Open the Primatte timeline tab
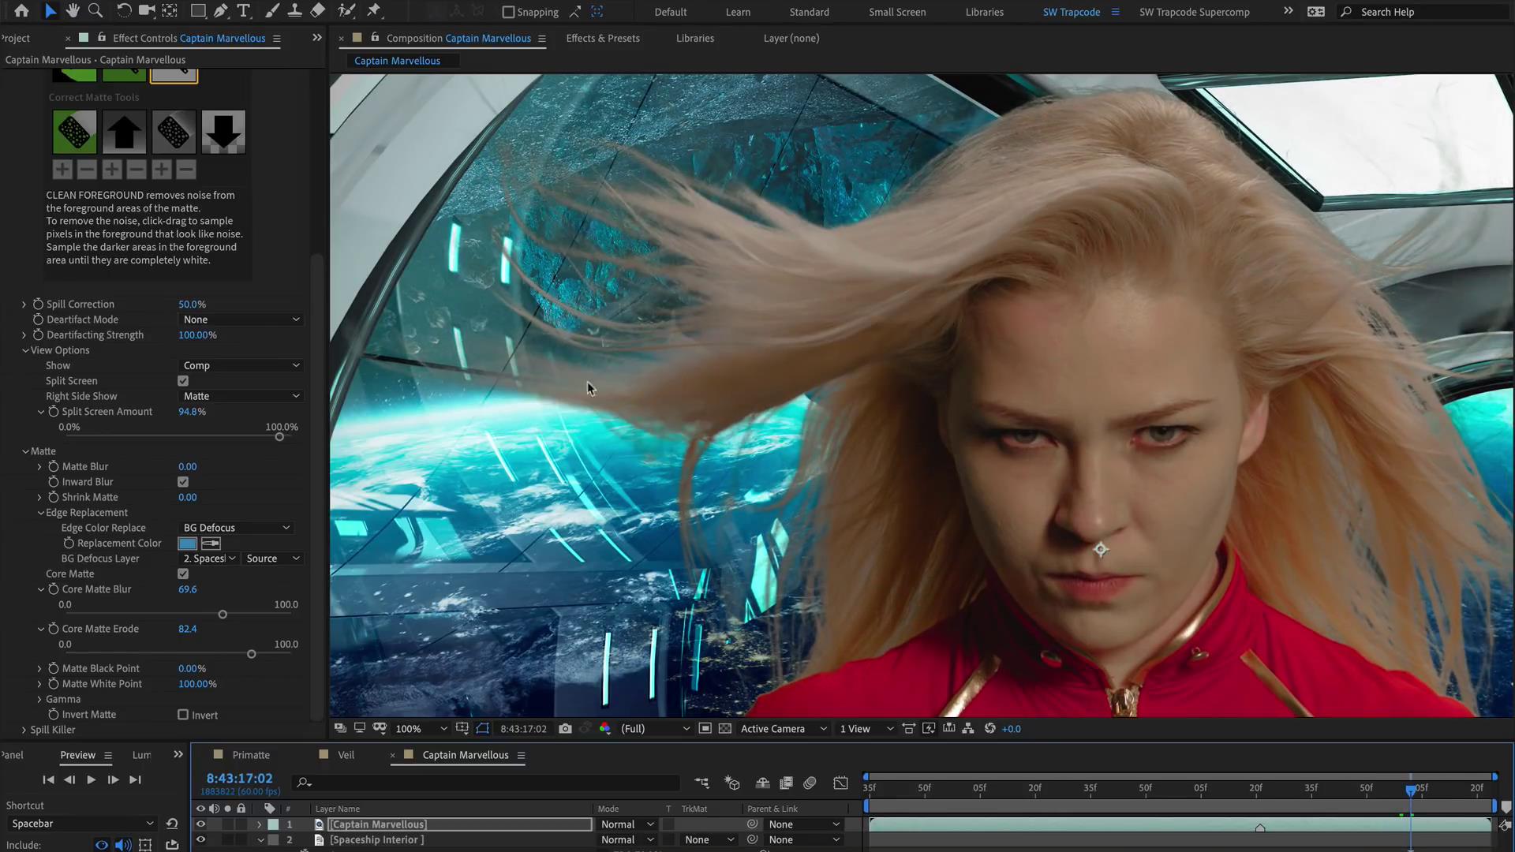Screen dimensions: 1515x852 pyautogui.click(x=251, y=755)
